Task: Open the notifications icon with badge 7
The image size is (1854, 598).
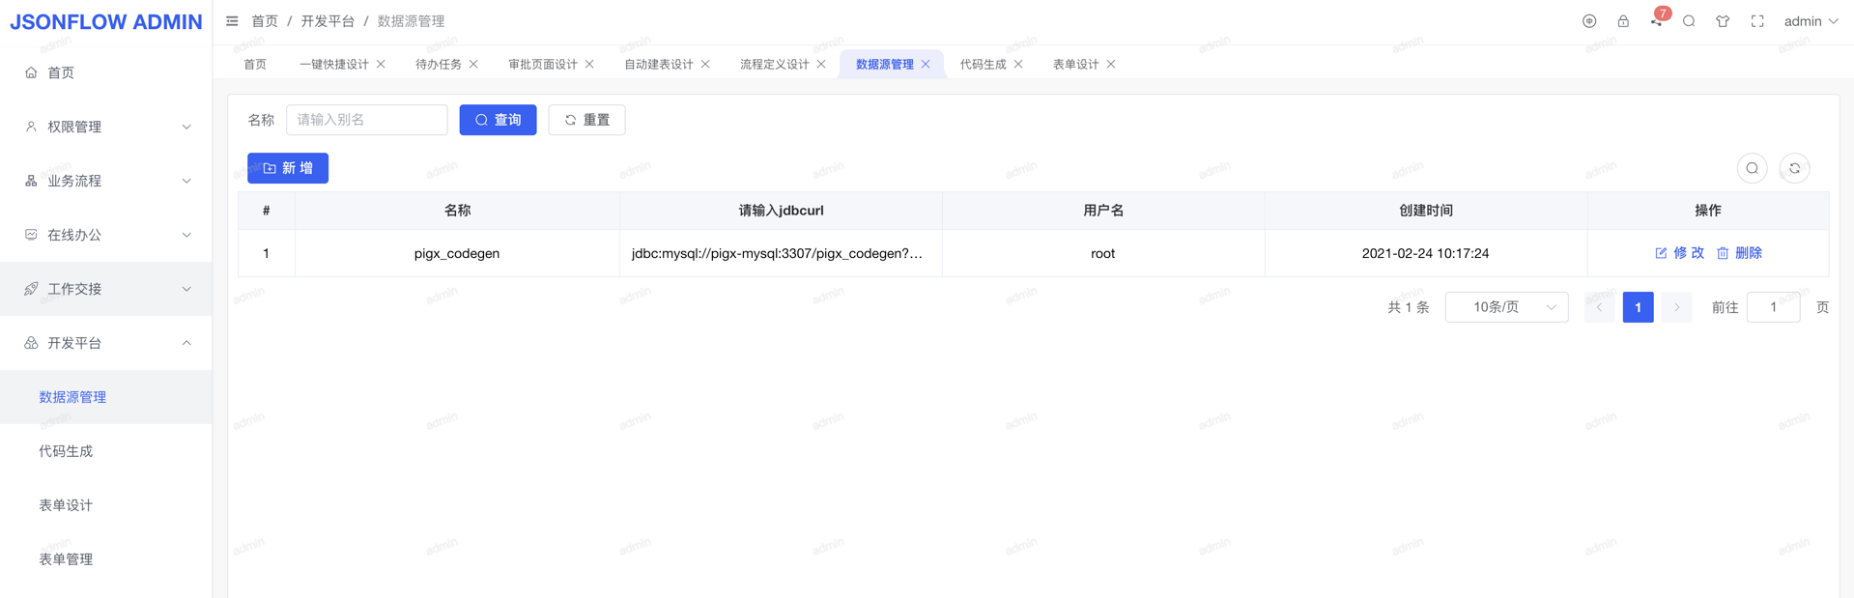Action: (x=1656, y=21)
